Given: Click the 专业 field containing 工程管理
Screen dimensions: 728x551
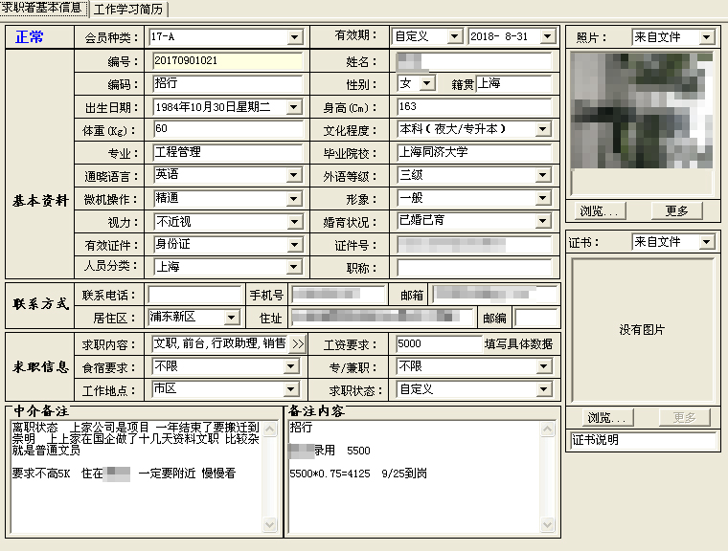Looking at the screenshot, I should tap(228, 152).
